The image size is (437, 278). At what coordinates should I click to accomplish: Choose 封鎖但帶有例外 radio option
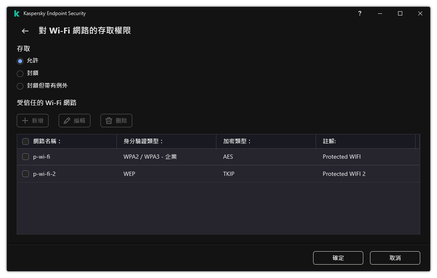coord(20,86)
